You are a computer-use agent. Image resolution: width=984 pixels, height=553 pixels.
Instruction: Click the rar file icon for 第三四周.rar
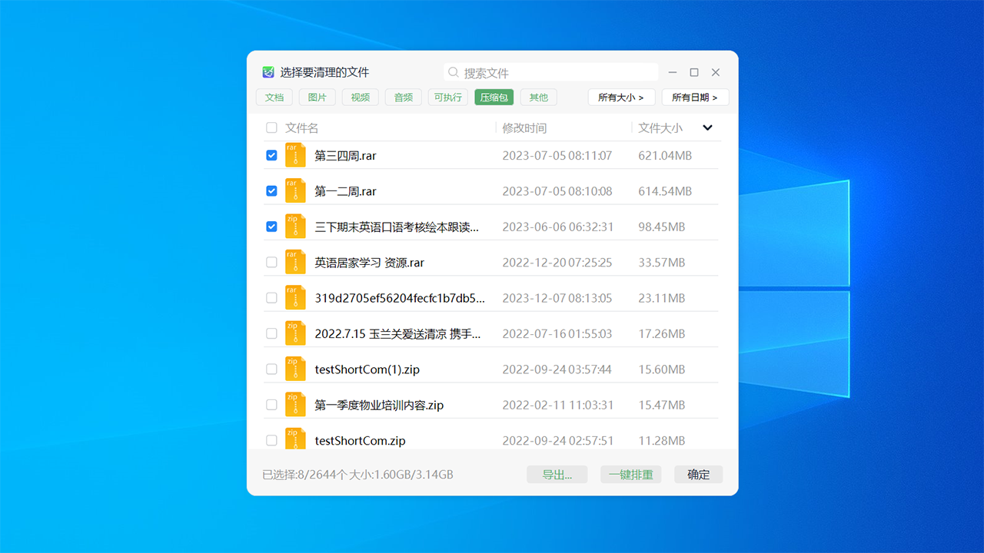tap(294, 154)
